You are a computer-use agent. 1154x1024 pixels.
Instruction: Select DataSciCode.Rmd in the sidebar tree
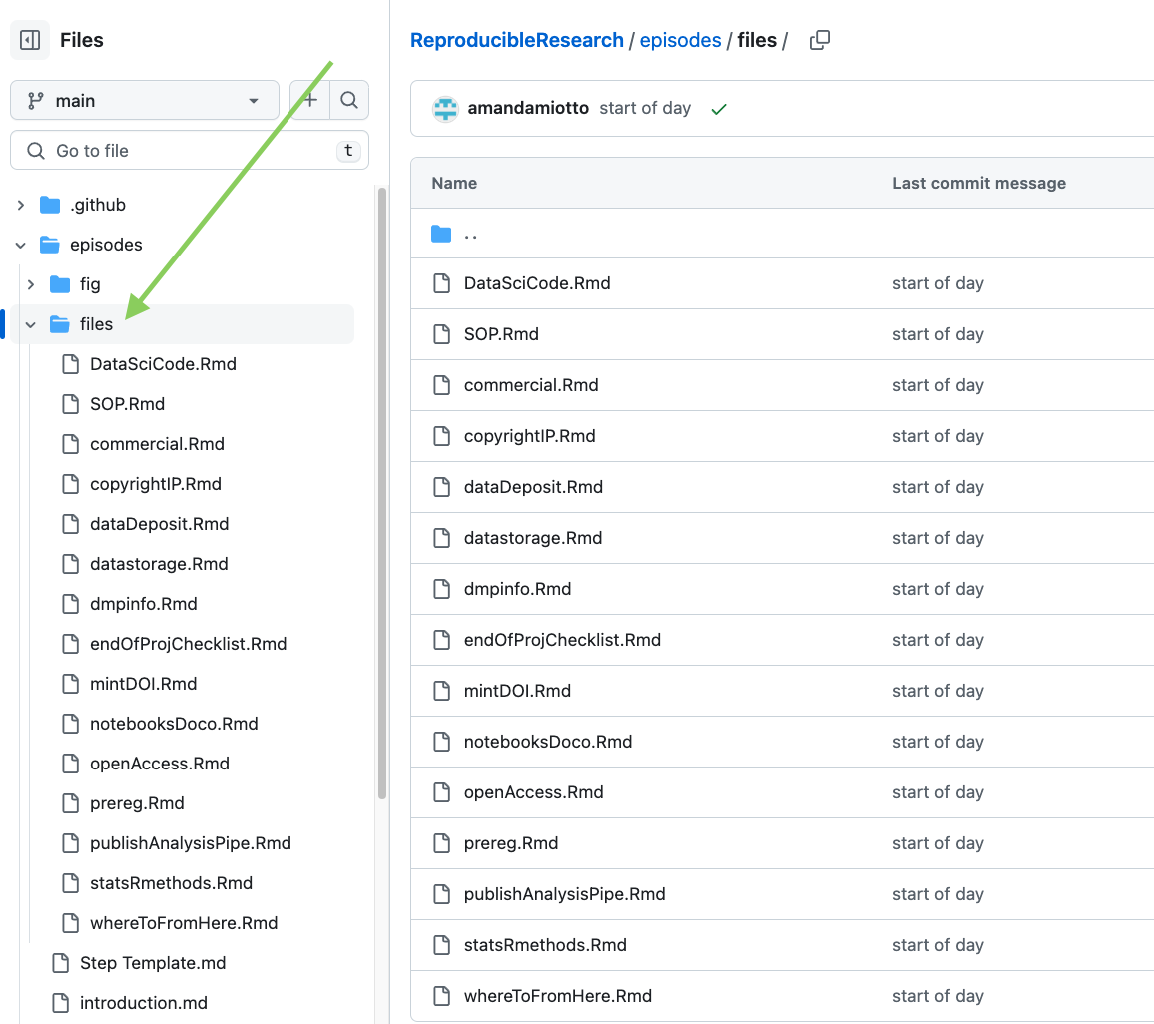pyautogui.click(x=163, y=364)
